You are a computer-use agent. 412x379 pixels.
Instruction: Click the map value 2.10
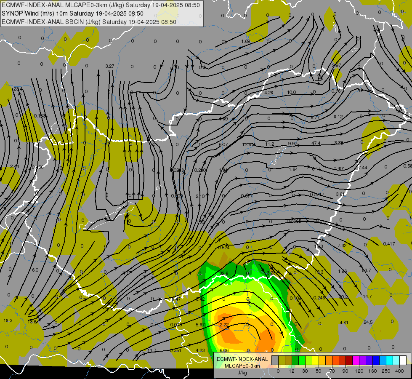coord(200,196)
